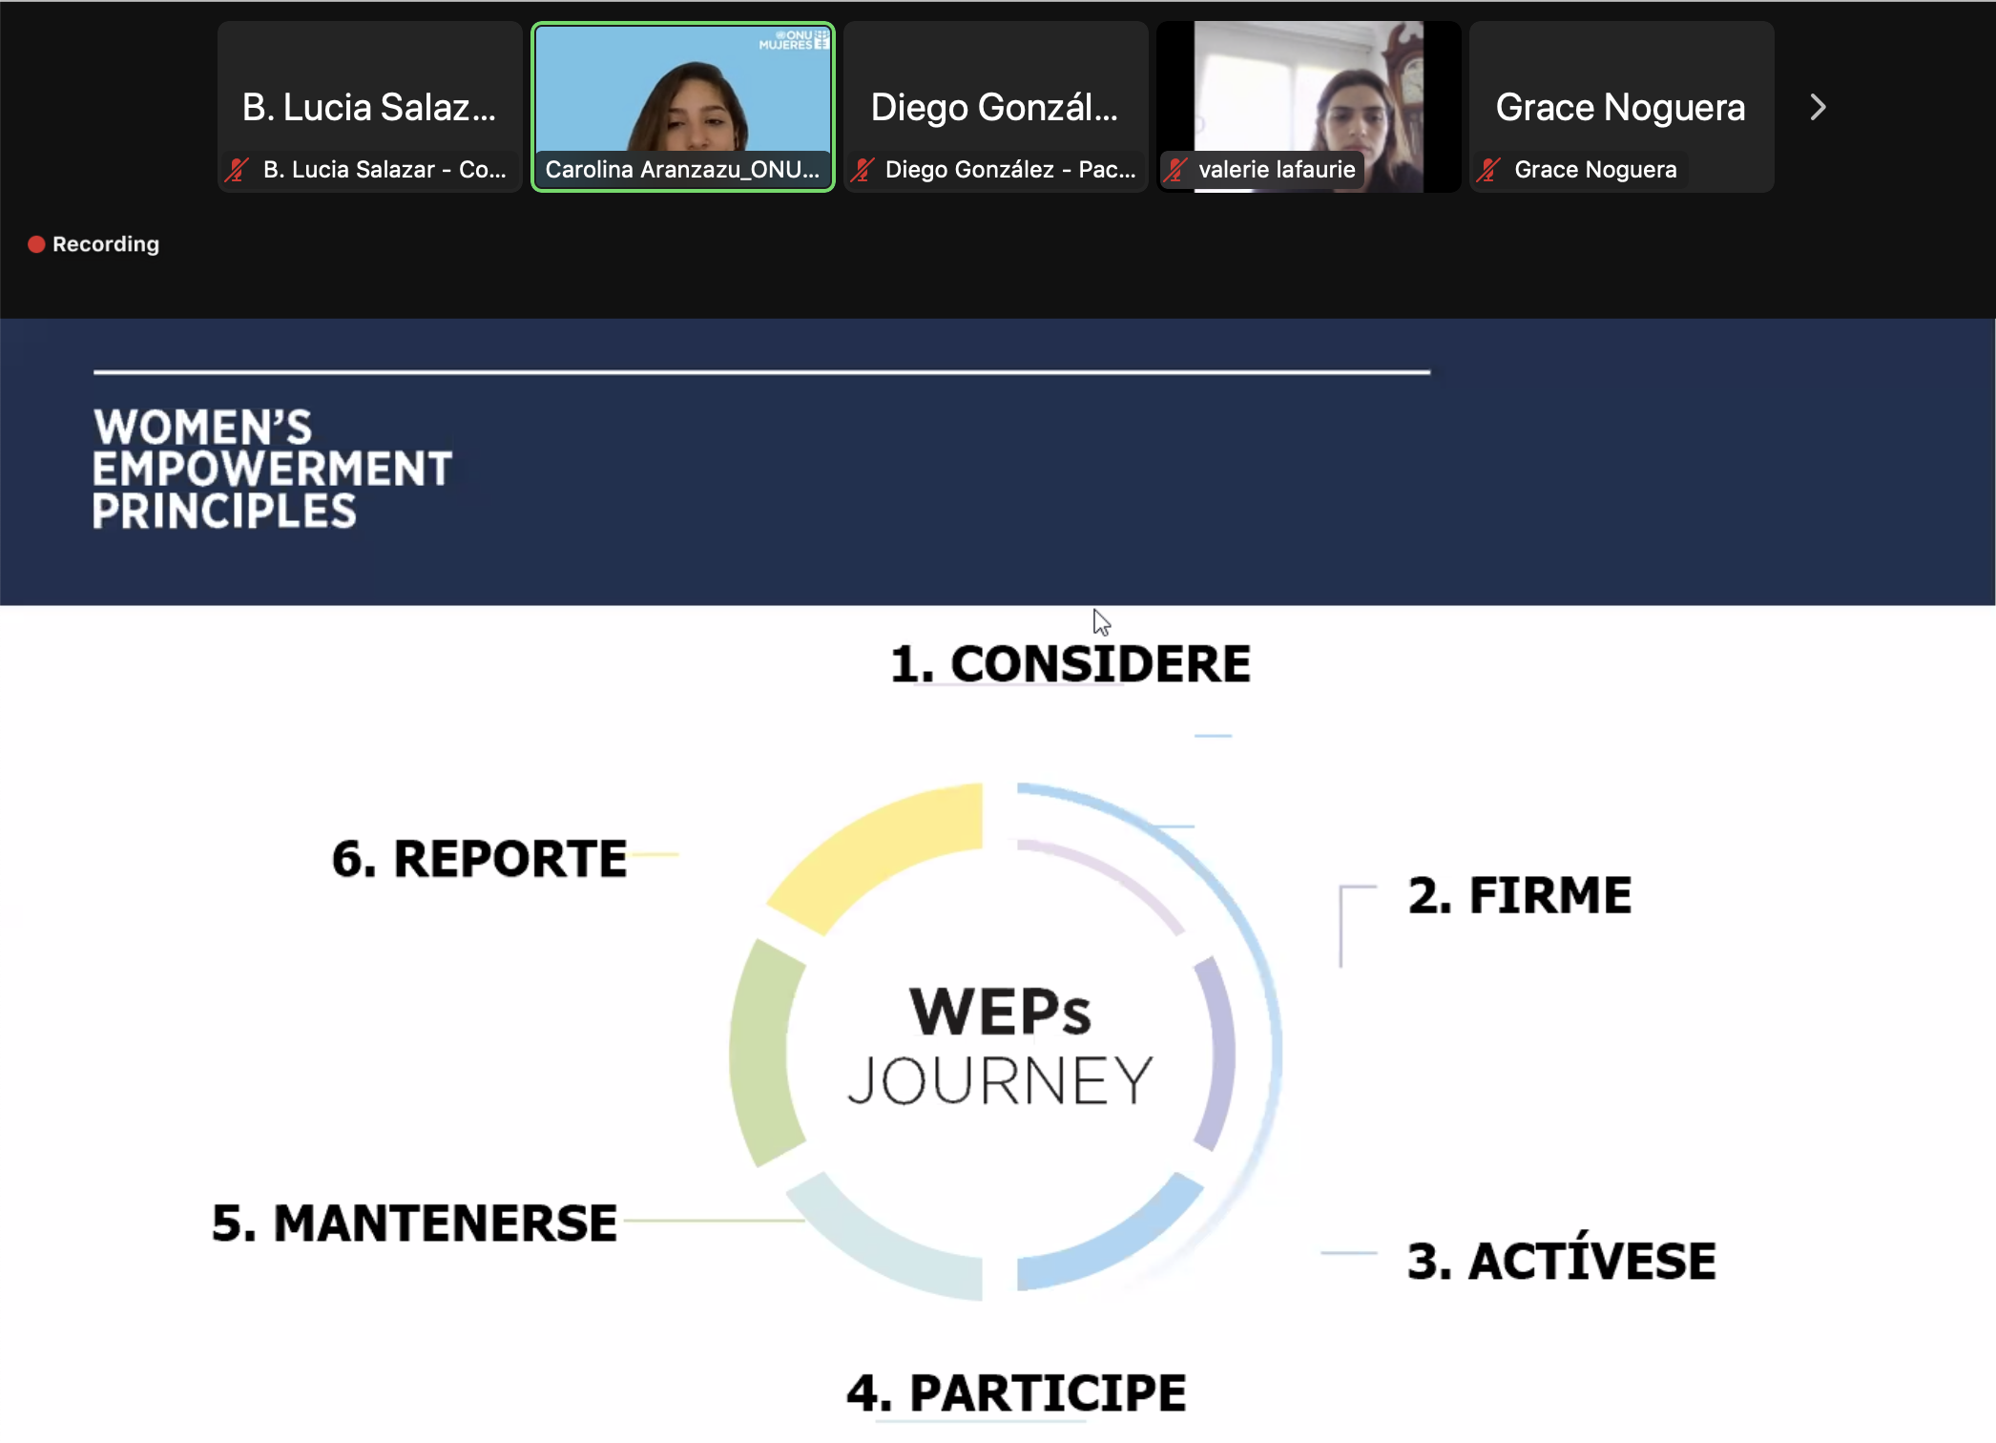The width and height of the screenshot is (1996, 1443).
Task: Click the Recording status label
Action: click(106, 244)
